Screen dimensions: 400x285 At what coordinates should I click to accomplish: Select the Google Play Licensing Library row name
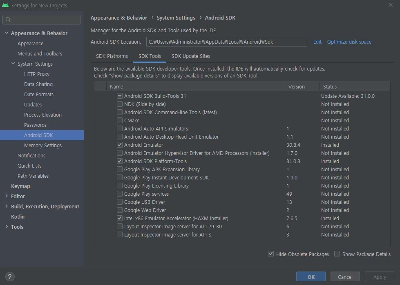tap(156, 186)
